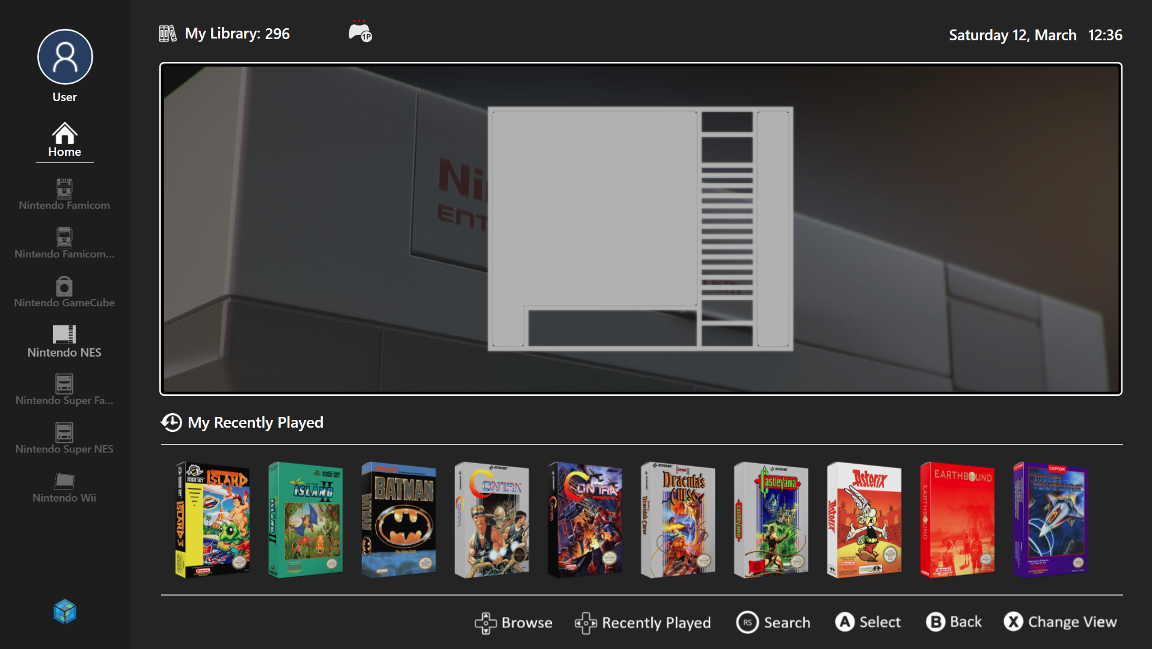Click the B button Back icon
Viewport: 1152px width, 649px height.
[936, 622]
